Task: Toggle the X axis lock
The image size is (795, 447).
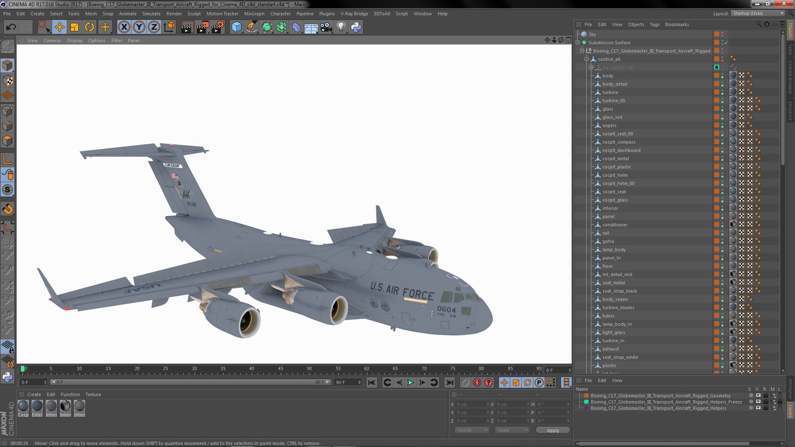Action: coord(124,27)
